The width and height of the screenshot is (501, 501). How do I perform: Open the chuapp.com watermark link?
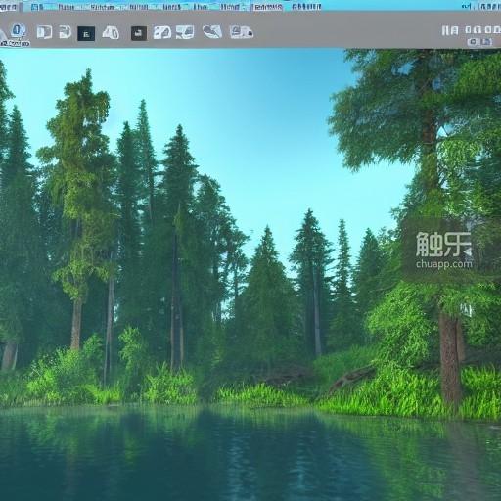click(x=444, y=263)
